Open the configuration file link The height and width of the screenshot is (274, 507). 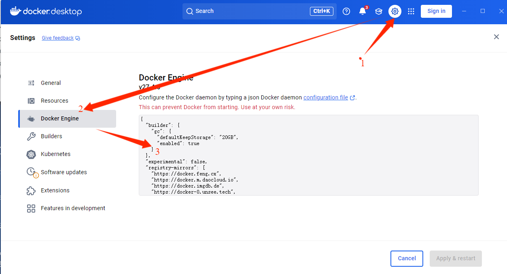326,97
